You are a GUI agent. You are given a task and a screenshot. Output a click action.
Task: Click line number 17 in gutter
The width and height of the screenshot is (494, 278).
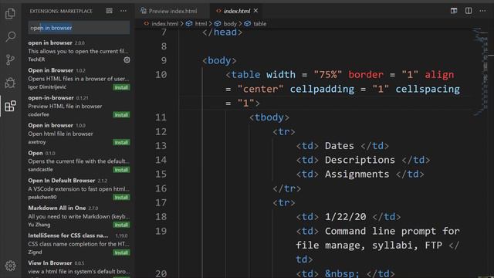161,202
